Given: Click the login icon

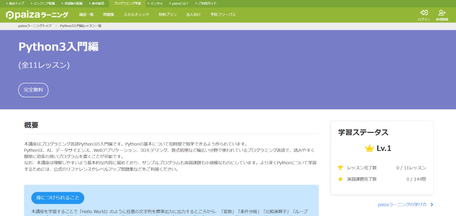Looking at the screenshot, I should click(x=424, y=13).
